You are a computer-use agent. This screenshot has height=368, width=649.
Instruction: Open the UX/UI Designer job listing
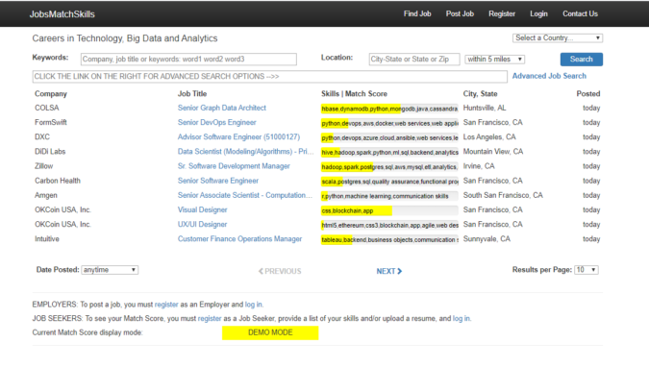coord(203,224)
